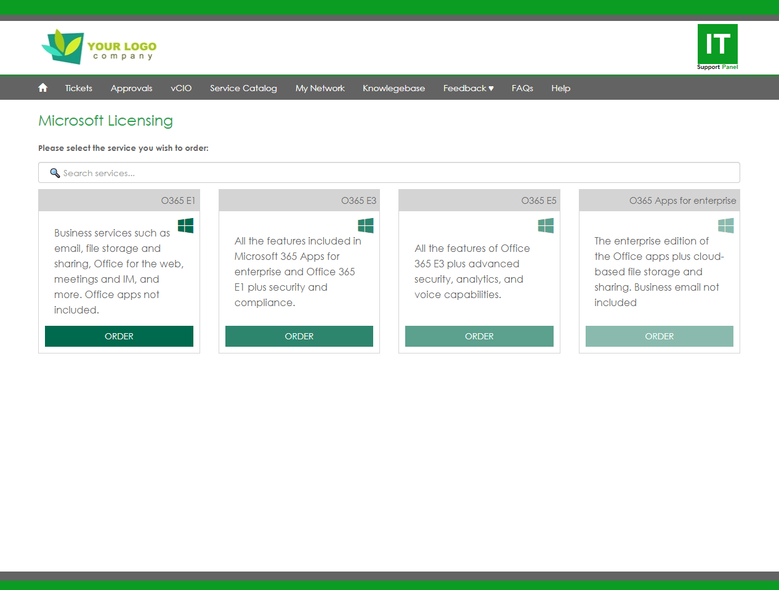Image resolution: width=779 pixels, height=590 pixels.
Task: Click the Windows icon on O365 E5 card
Action: (546, 225)
